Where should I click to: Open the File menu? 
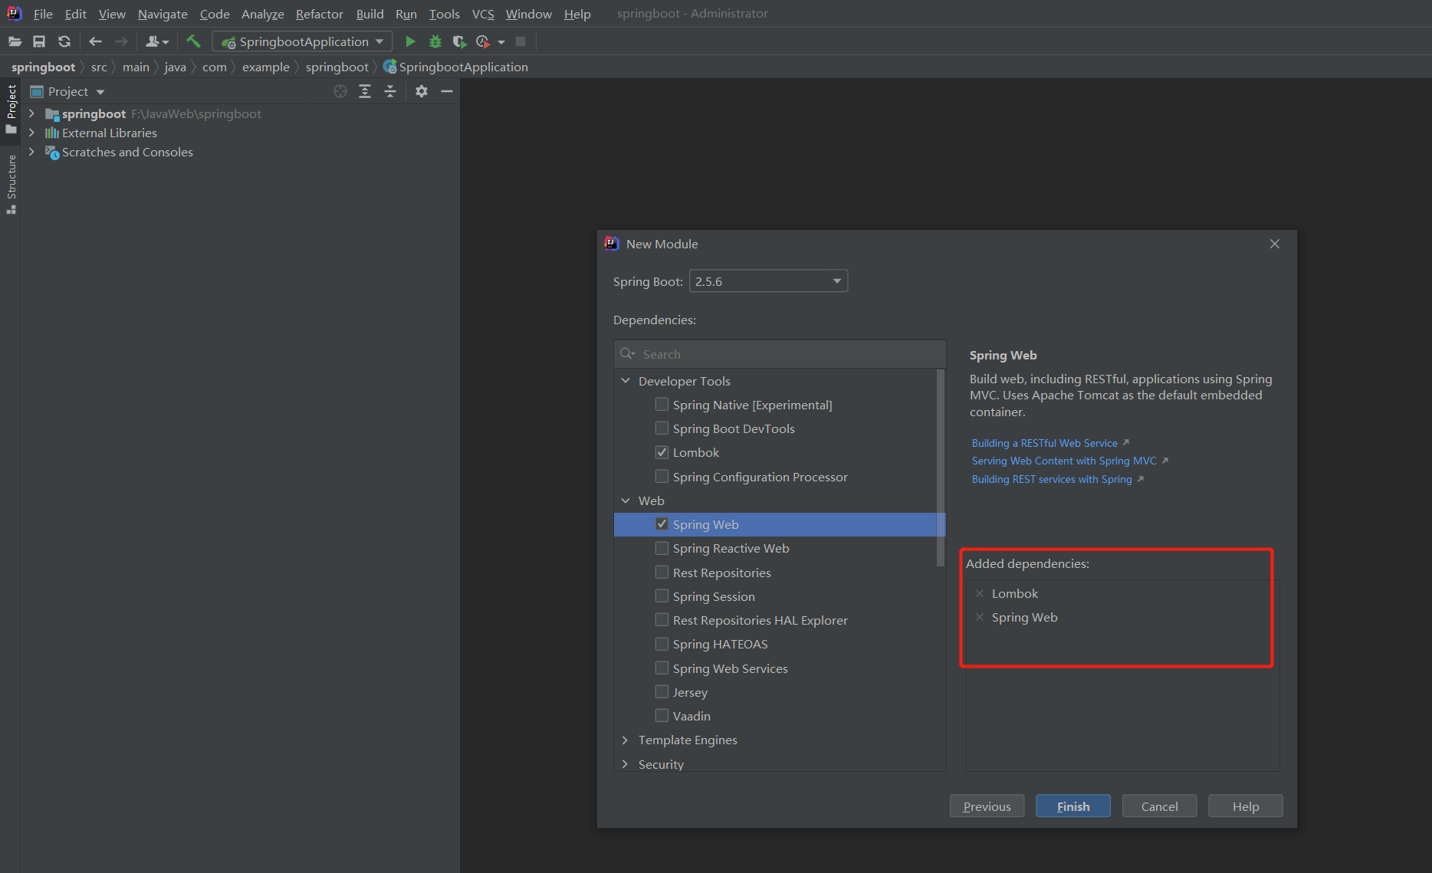pos(43,14)
